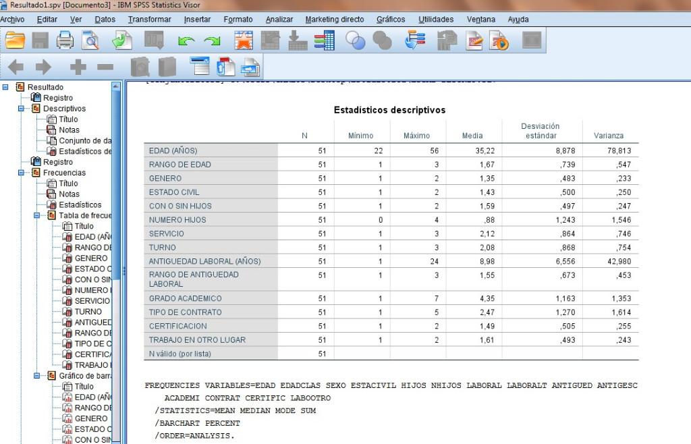This screenshot has height=444, width=691.
Task: Open the Gráficos menu
Action: click(391, 20)
